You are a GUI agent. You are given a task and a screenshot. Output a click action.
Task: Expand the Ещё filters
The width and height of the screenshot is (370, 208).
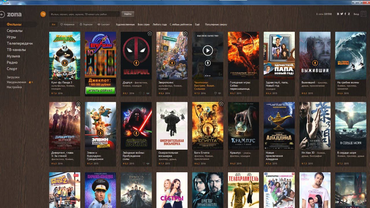tap(197, 25)
